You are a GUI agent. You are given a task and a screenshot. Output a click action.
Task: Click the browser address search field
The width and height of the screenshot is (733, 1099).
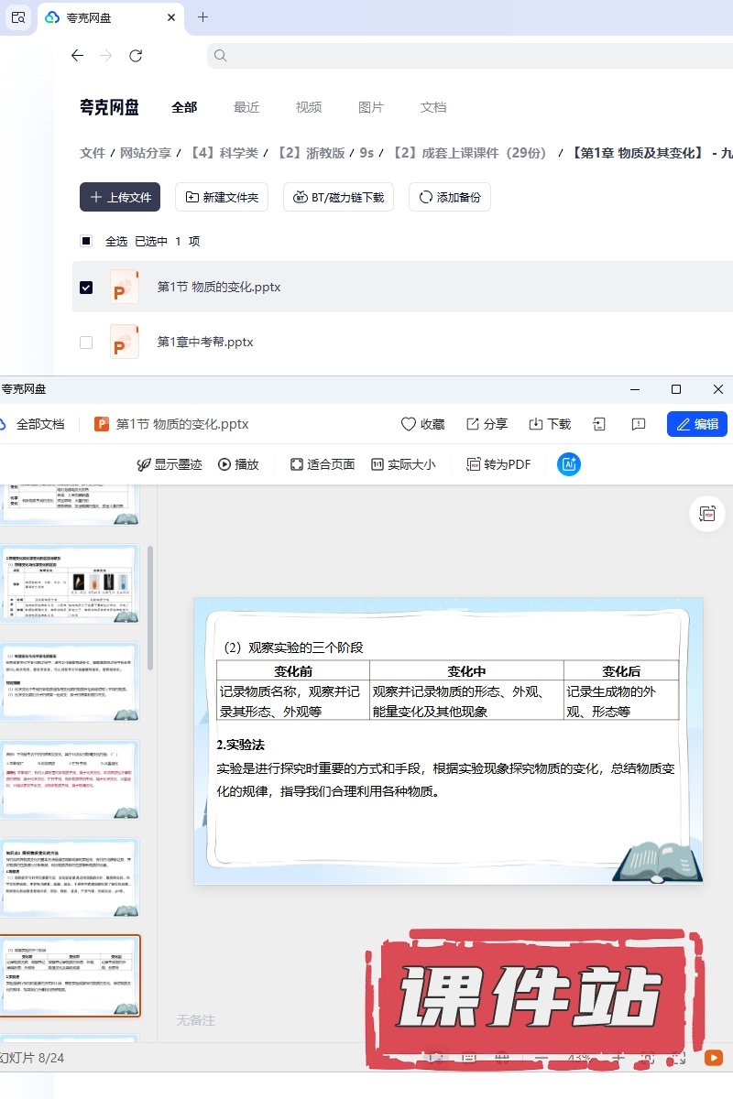(x=467, y=56)
